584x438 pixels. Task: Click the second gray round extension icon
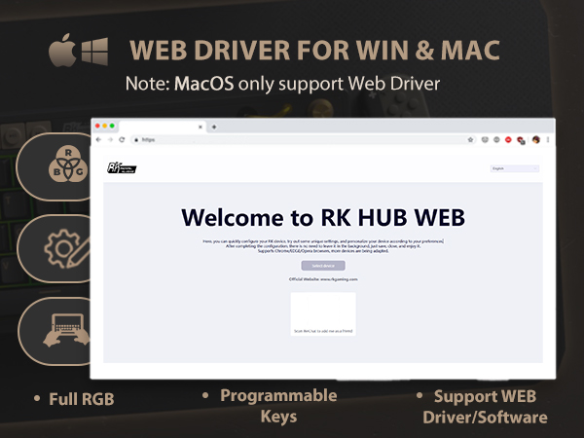[x=496, y=139]
